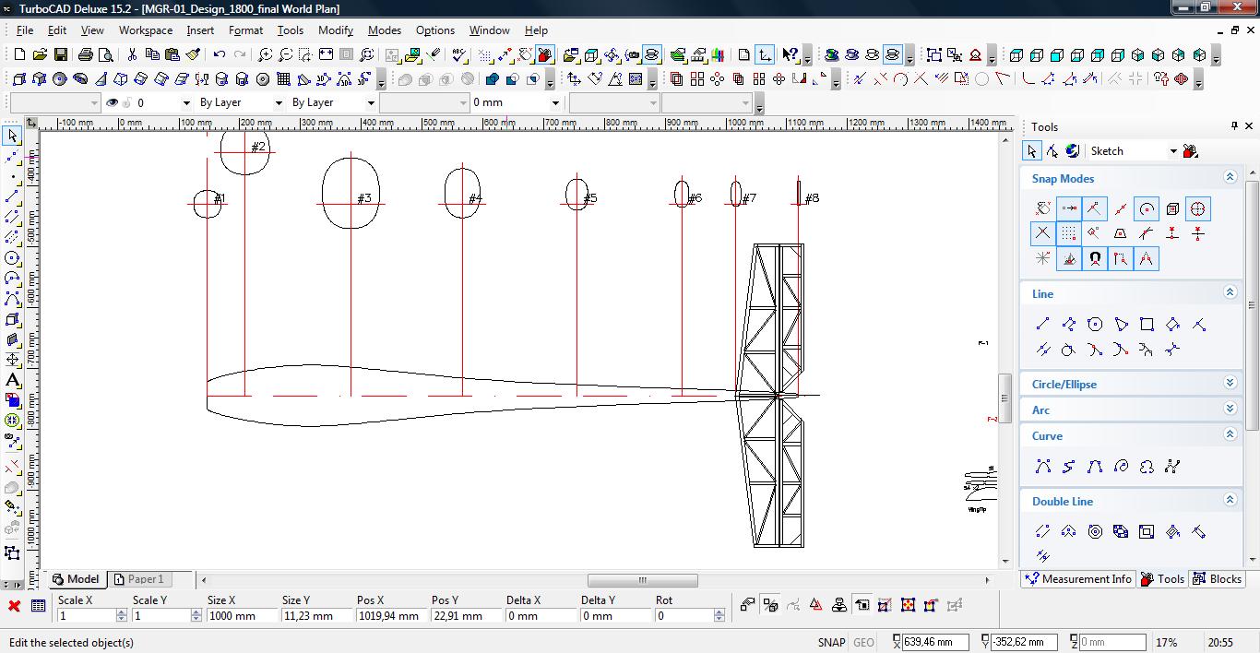This screenshot has height=653, width=1260.
Task: Toggle GEO mode in the status bar
Action: pos(863,643)
